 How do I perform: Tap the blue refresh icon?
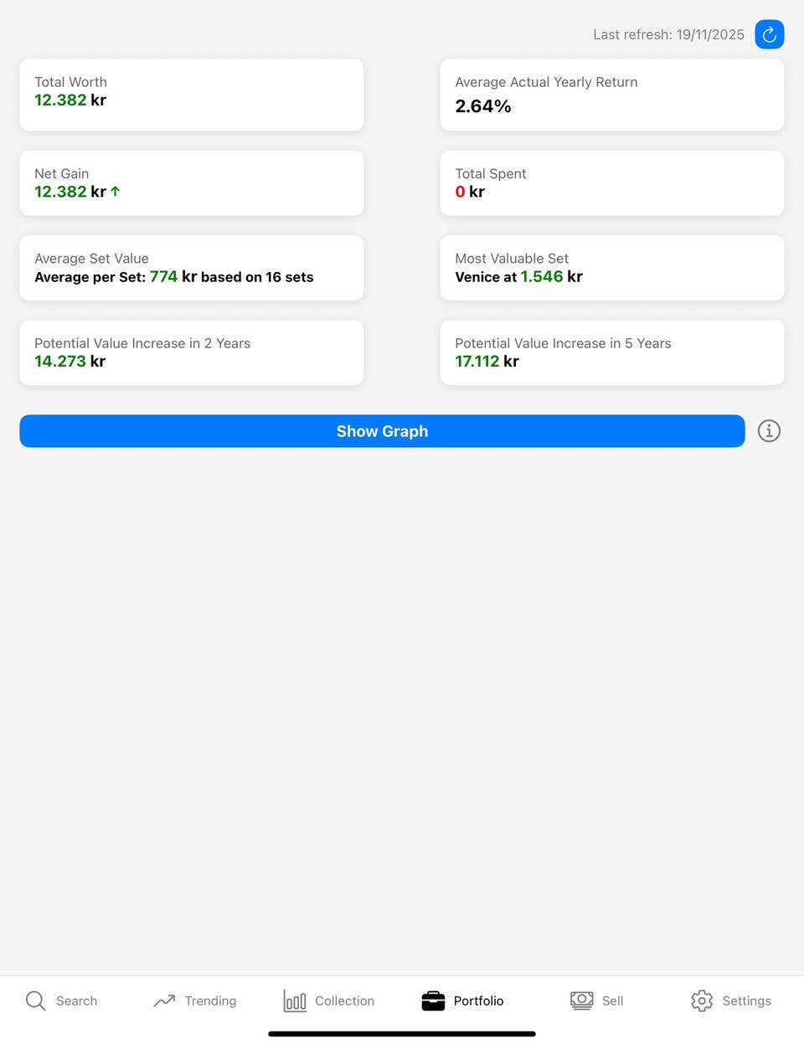[769, 34]
